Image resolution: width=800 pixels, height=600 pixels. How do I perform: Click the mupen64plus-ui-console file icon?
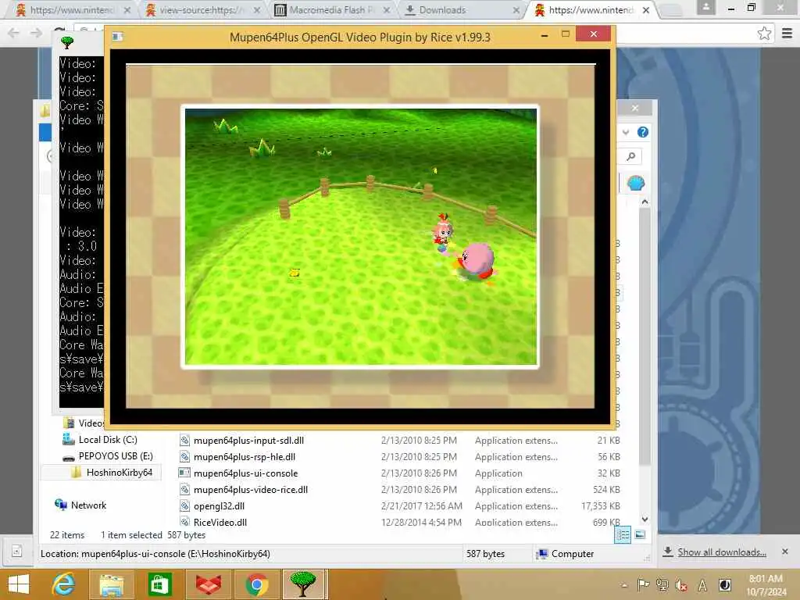(x=184, y=473)
